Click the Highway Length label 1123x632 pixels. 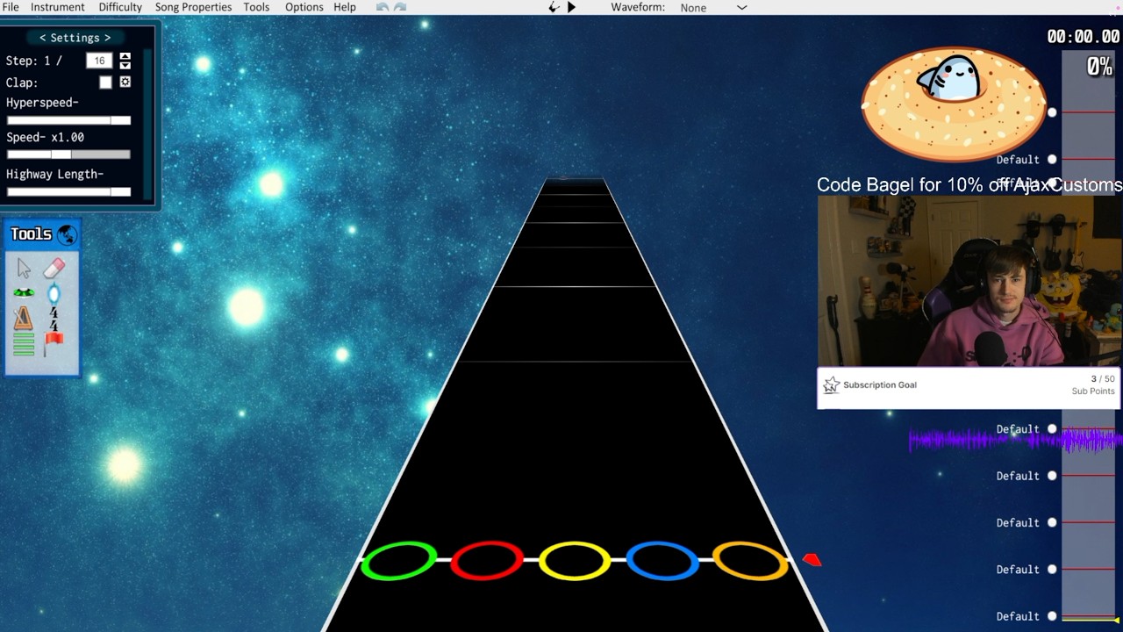click(x=54, y=174)
